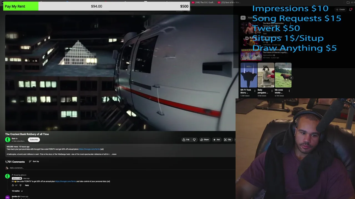Dislike the pinned fern-tv comment
355x199 pixels.
point(20,185)
